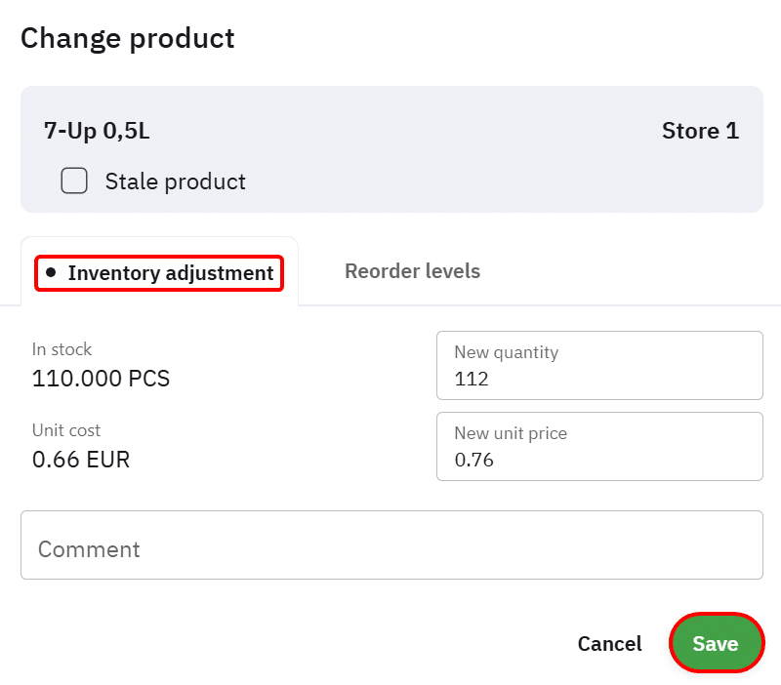
Task: Click the 0.66 EUR cost value
Action: pyautogui.click(x=81, y=459)
